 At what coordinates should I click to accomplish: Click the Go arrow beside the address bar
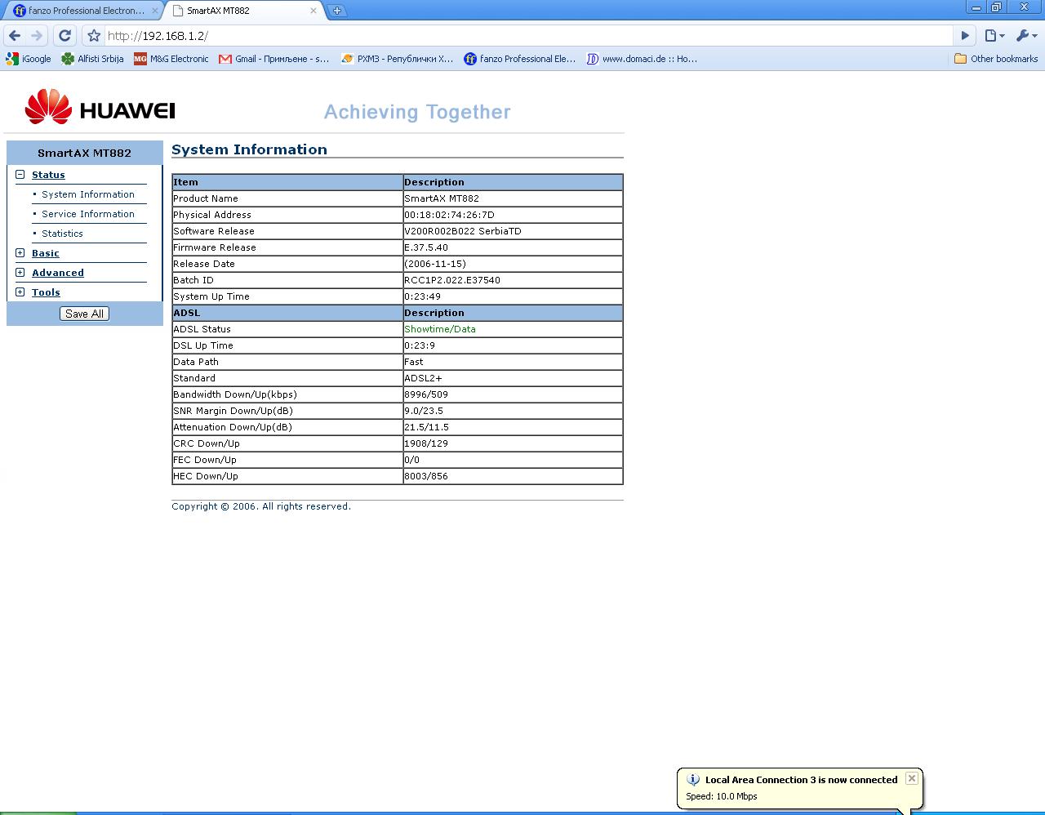coord(965,36)
